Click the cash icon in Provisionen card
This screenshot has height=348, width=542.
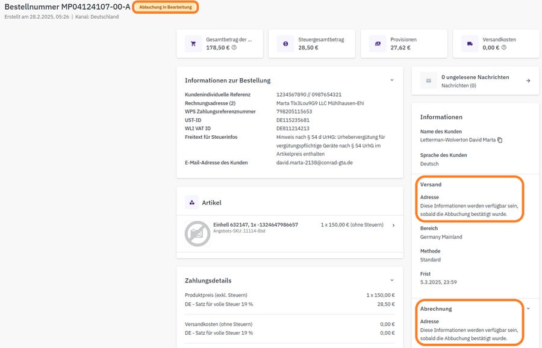tap(378, 44)
